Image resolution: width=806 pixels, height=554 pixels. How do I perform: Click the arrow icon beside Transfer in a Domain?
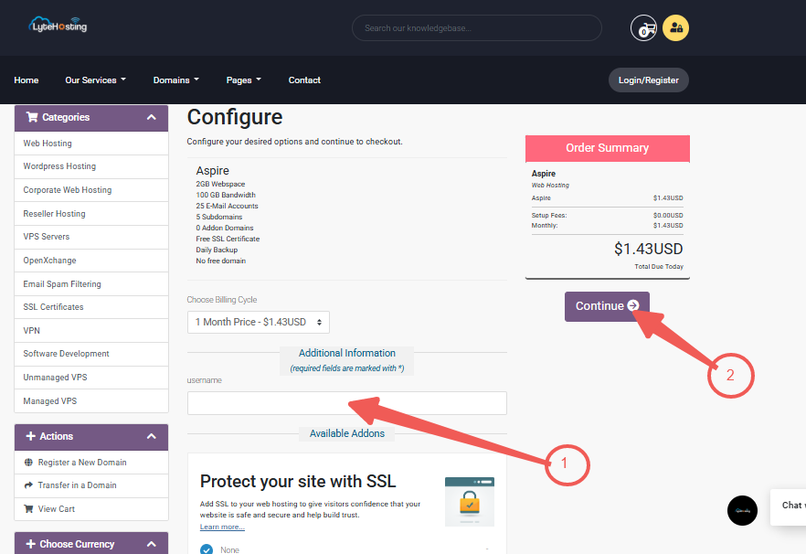(29, 485)
